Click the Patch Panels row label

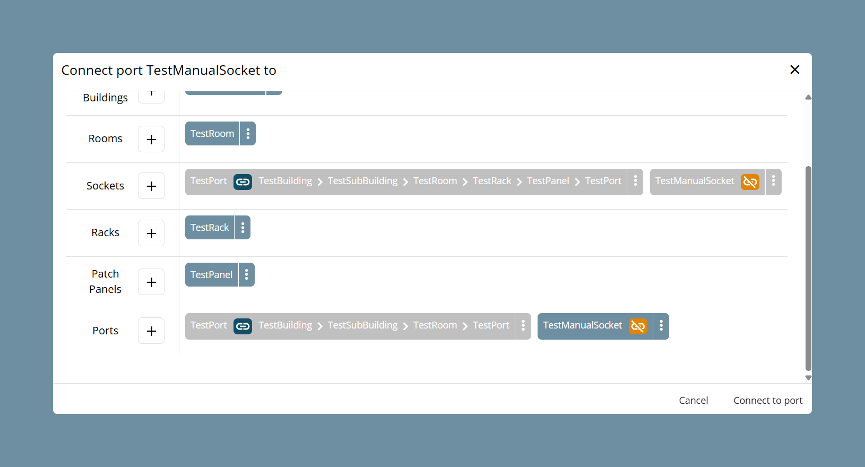pyautogui.click(x=105, y=282)
